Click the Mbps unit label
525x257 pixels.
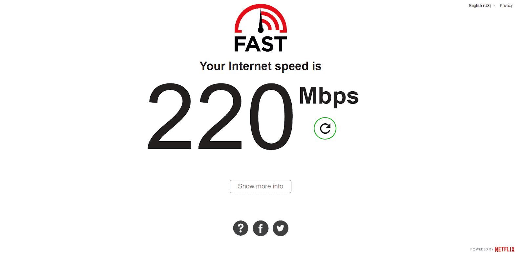[328, 96]
